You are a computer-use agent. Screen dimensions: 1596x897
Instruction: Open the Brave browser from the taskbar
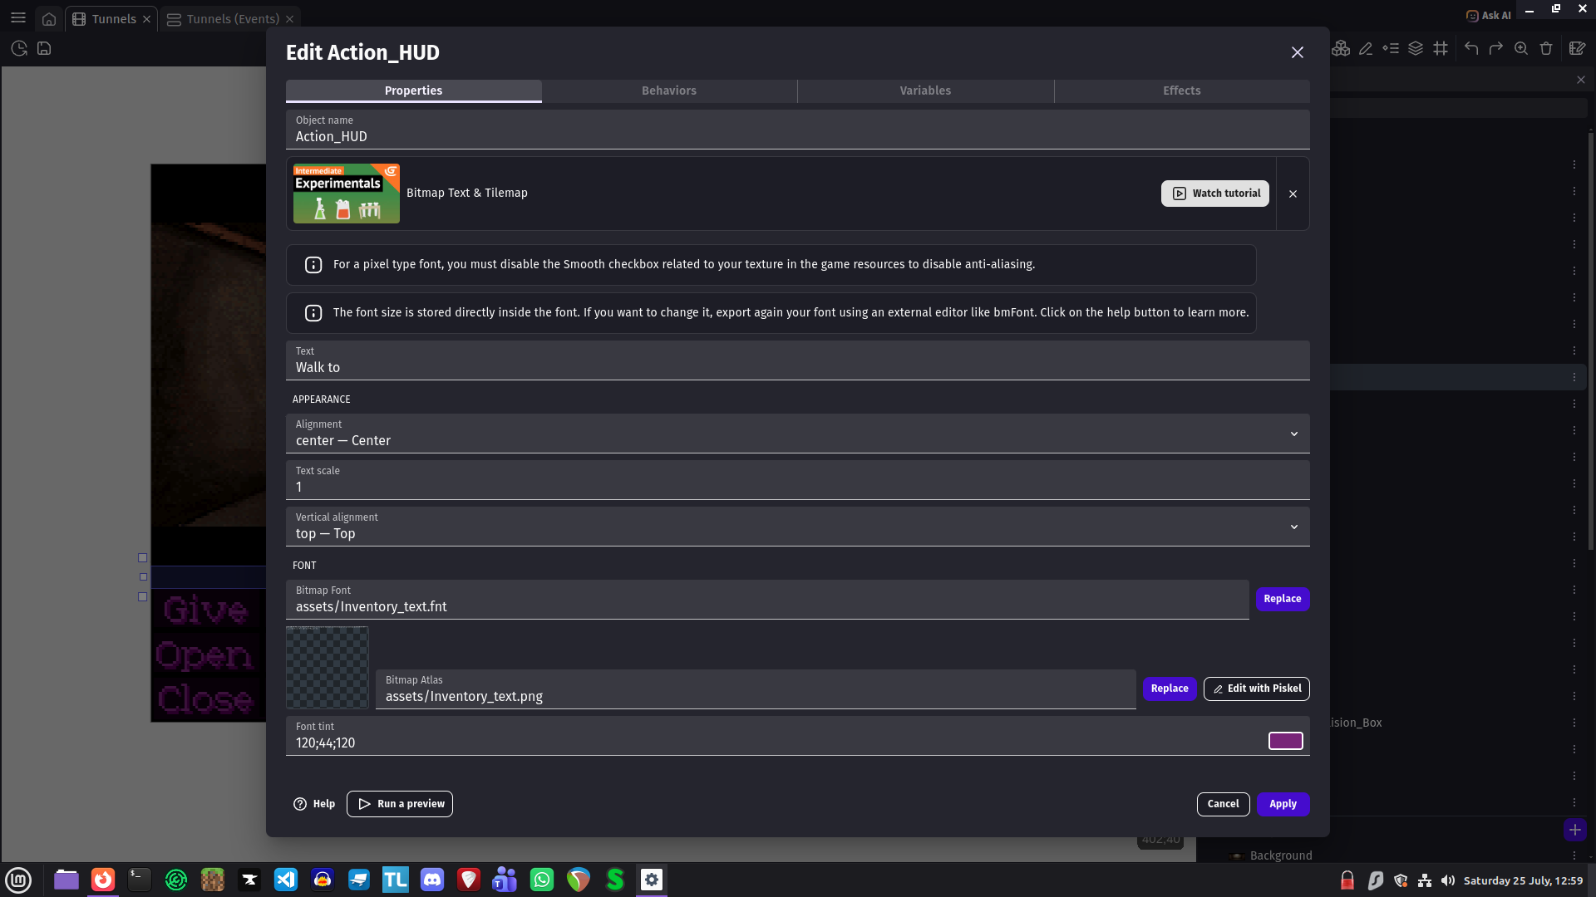(x=469, y=880)
